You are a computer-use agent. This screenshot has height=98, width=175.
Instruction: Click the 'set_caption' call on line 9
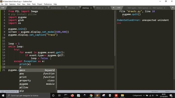click(x=37, y=35)
